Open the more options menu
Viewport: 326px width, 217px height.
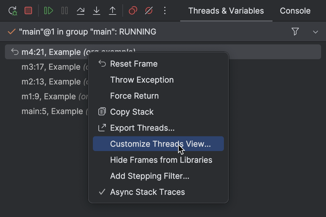tap(165, 10)
